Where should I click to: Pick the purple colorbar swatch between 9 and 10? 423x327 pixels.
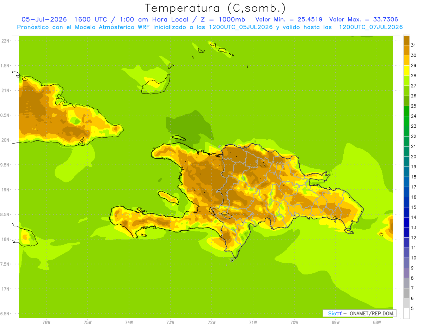point(406,263)
